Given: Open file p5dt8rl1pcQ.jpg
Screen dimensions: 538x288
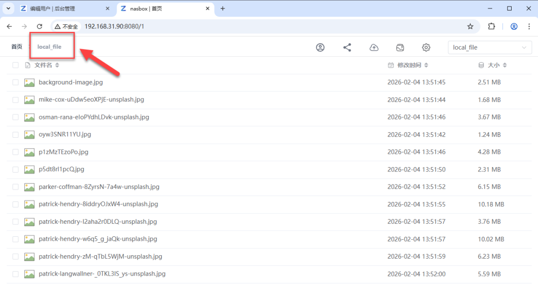Looking at the screenshot, I should click(61, 169).
